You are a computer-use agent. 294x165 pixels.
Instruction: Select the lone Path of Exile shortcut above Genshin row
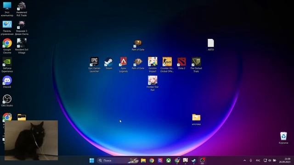click(x=138, y=45)
